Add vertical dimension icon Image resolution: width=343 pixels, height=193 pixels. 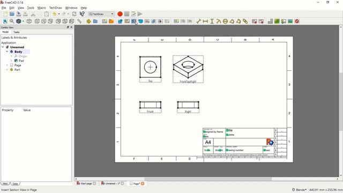(212, 21)
